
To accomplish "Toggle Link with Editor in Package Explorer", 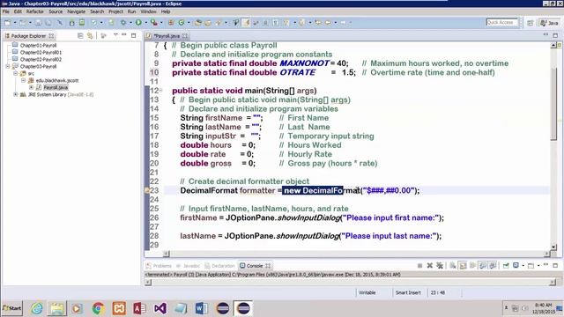I will [x=90, y=35].
